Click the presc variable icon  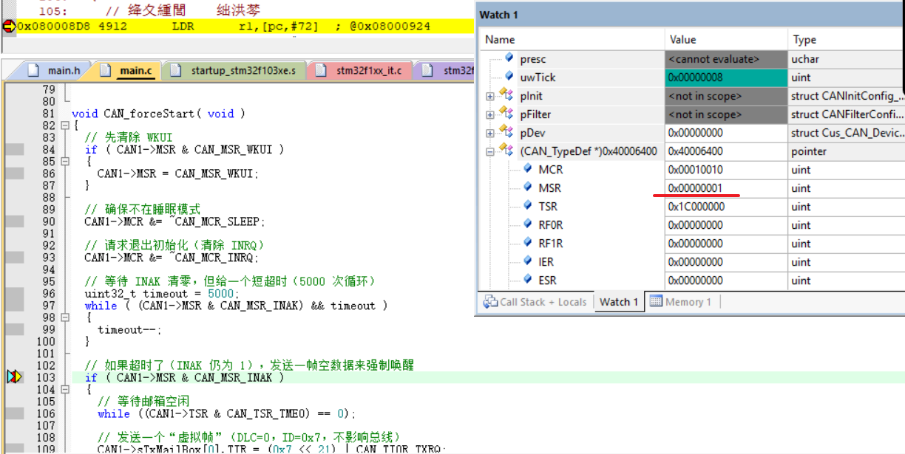click(509, 59)
